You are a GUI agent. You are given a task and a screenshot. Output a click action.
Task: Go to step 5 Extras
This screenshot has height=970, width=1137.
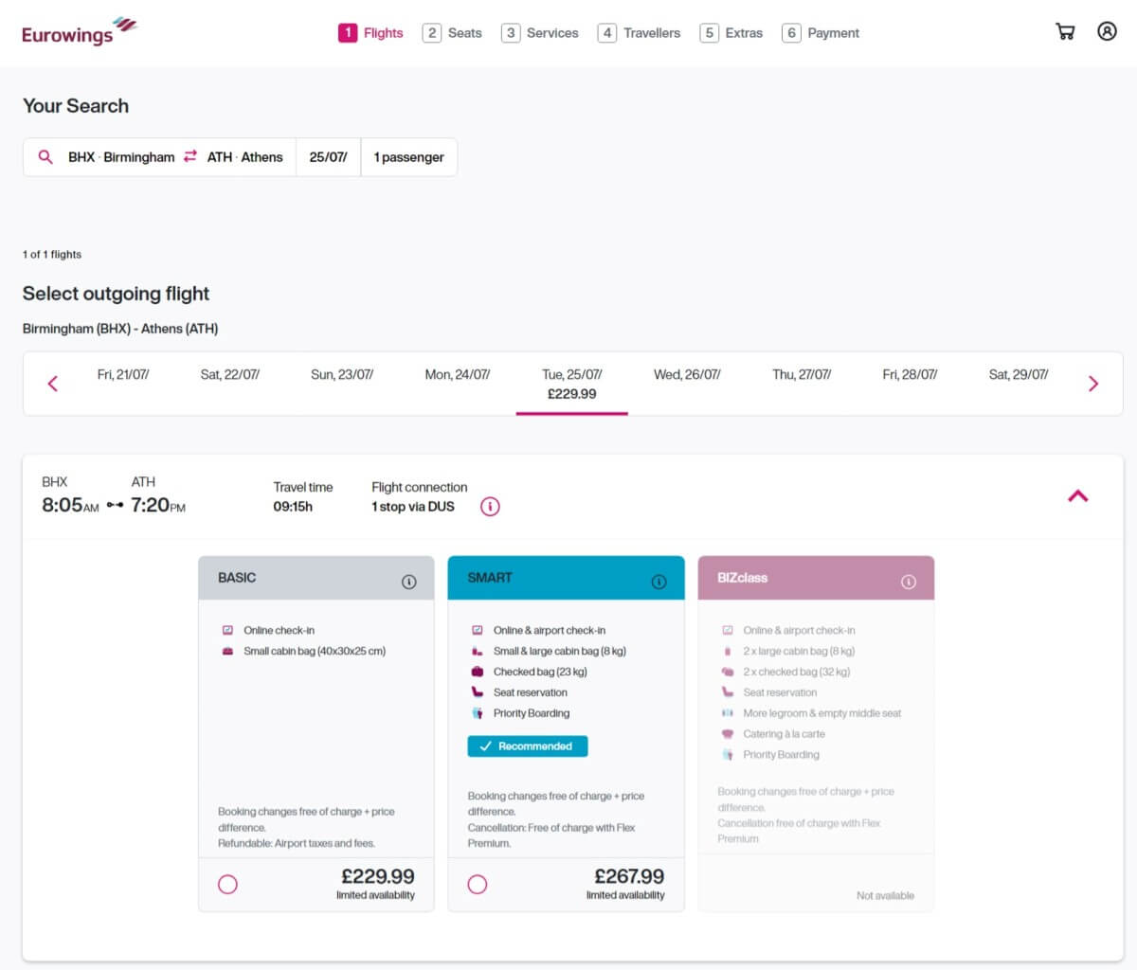click(731, 33)
